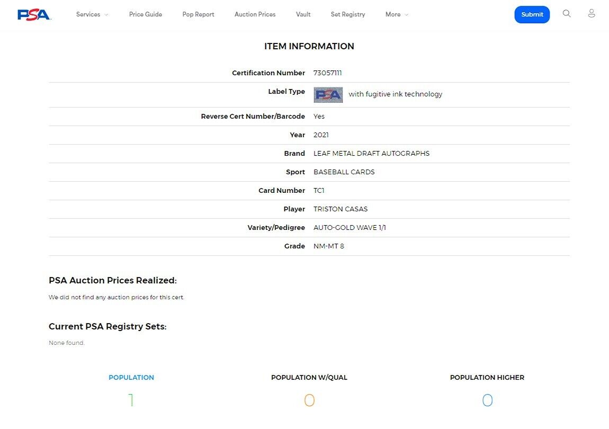Open Auction Prices in navigation
This screenshot has width=609, height=429.
click(x=255, y=14)
